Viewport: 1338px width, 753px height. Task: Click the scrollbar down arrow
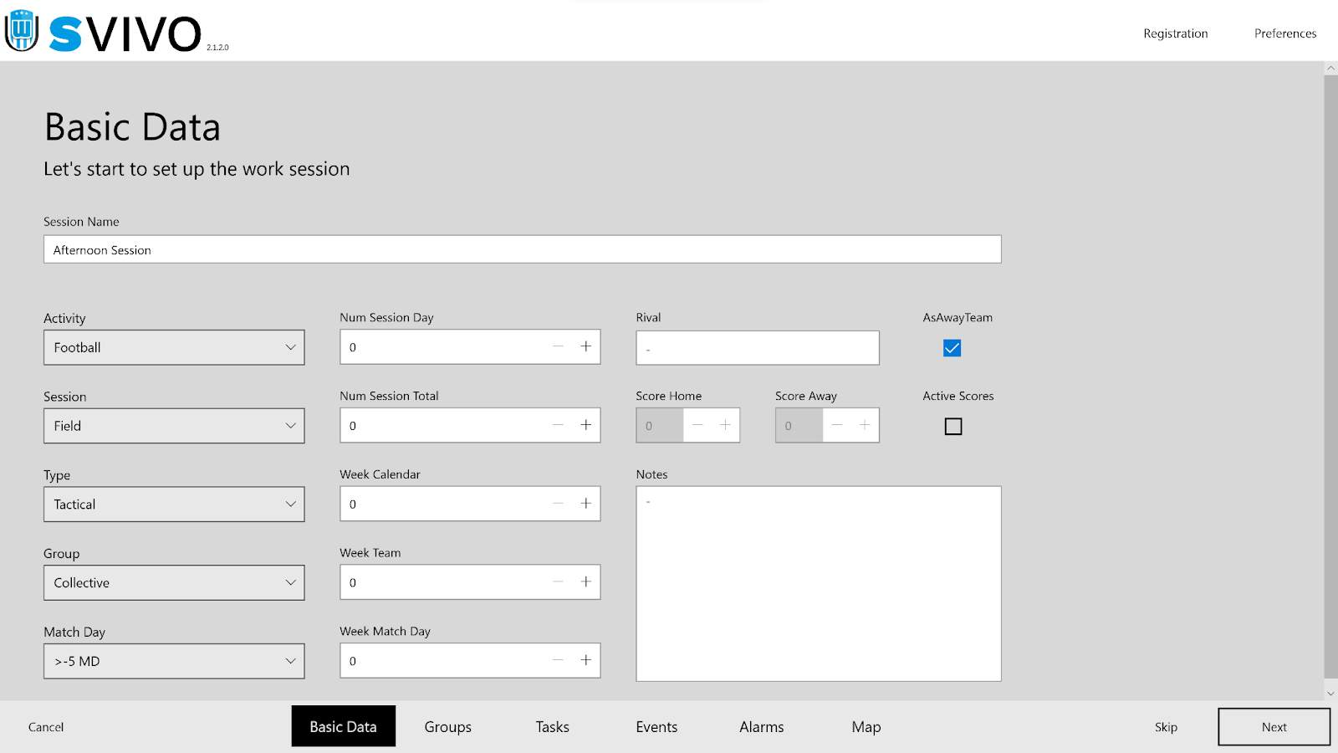(x=1330, y=693)
